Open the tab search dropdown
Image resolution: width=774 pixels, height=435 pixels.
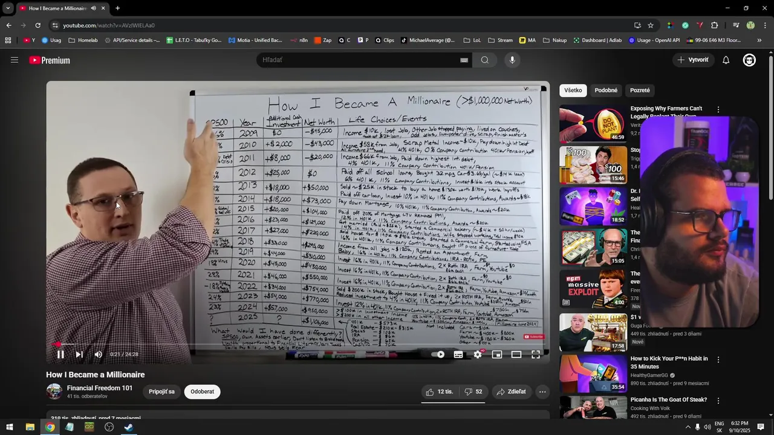tap(8, 8)
